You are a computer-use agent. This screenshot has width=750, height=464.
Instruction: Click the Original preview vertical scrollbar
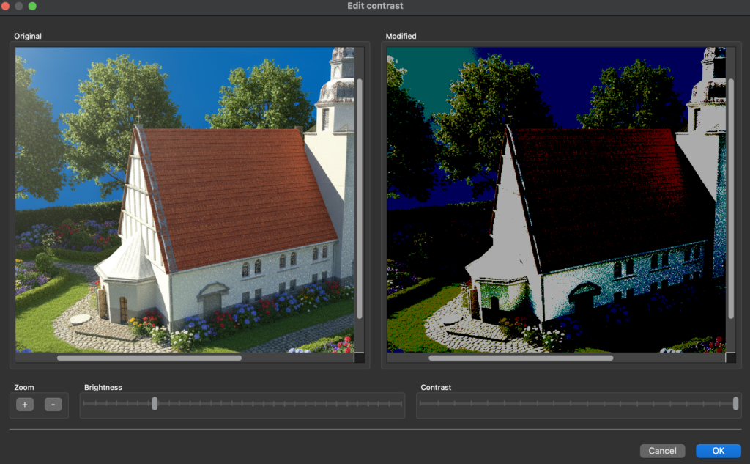[359, 198]
